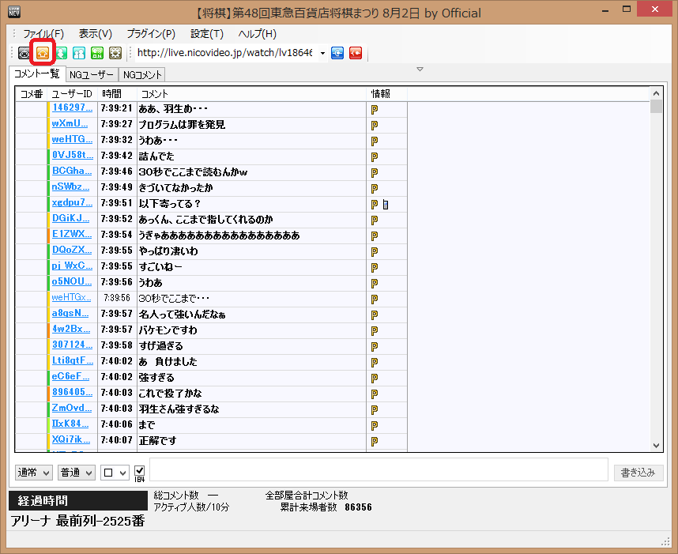Image resolution: width=678 pixels, height=554 pixels.
Task: Open the comment color picker dropdown
Action: pyautogui.click(x=115, y=473)
